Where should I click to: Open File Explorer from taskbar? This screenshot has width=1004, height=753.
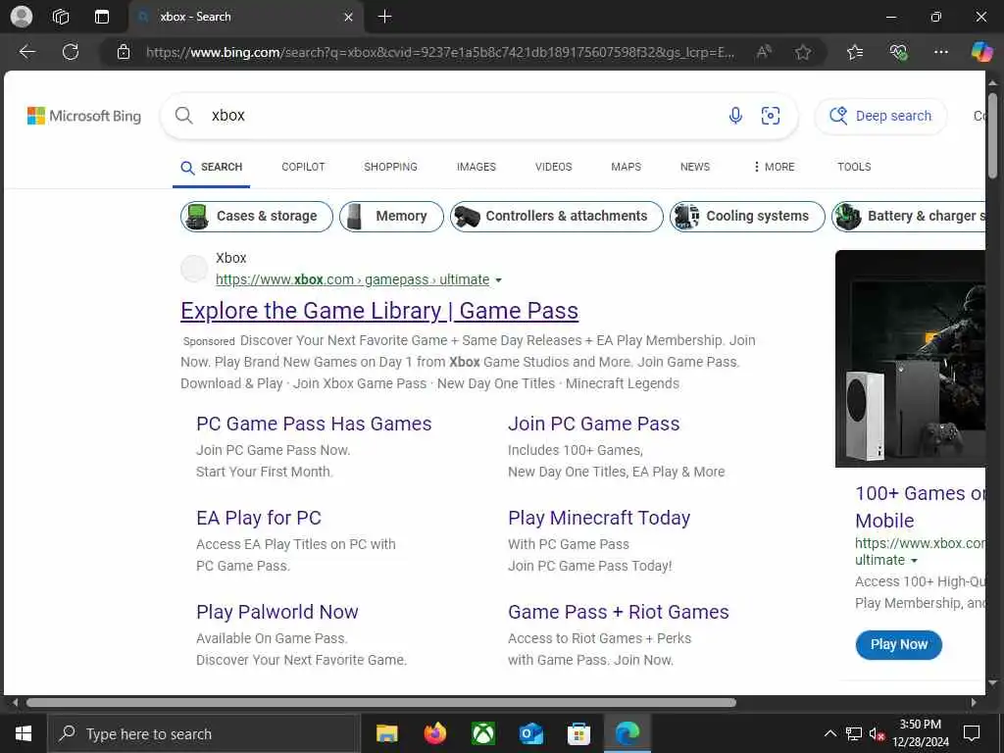coord(386,733)
